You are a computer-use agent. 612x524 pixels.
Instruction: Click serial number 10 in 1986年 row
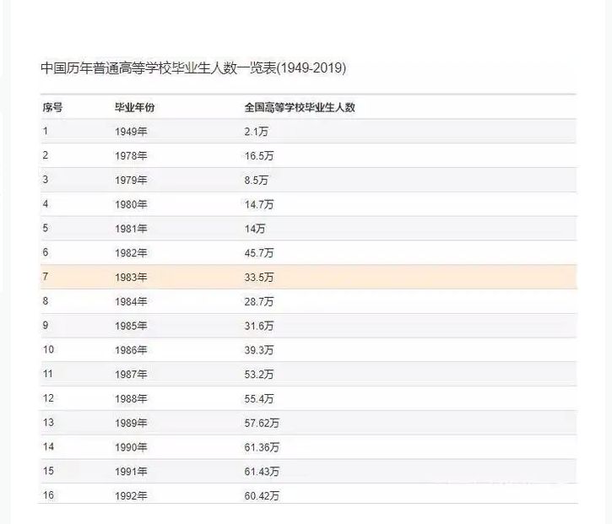click(48, 349)
